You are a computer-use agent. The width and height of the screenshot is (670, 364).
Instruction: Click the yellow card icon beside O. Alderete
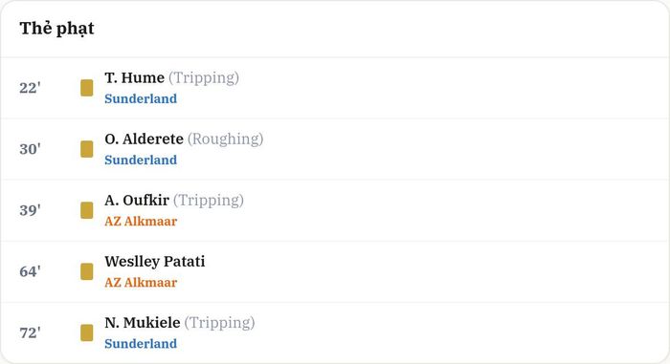(87, 149)
